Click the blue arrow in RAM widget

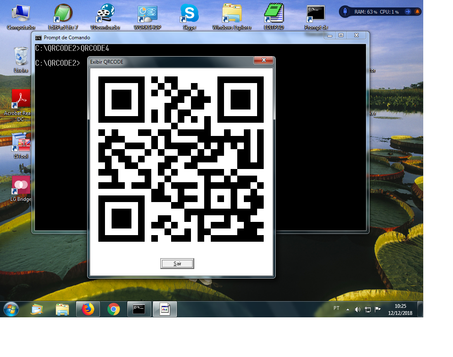(408, 12)
